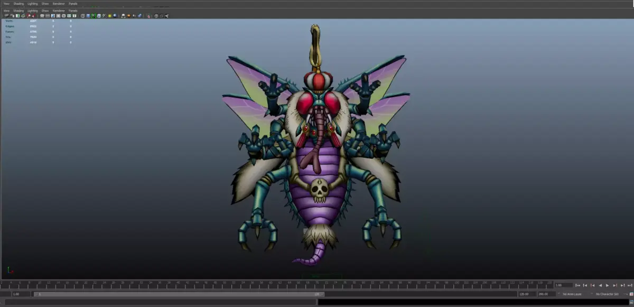Click the speaker-shaped toolbar icon
The image size is (634, 307).
point(134,16)
